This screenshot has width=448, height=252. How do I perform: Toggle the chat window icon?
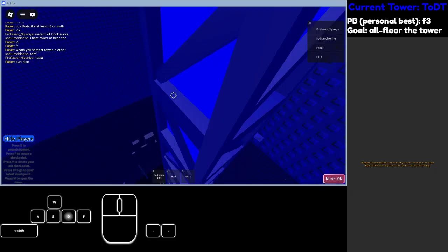click(x=33, y=14)
